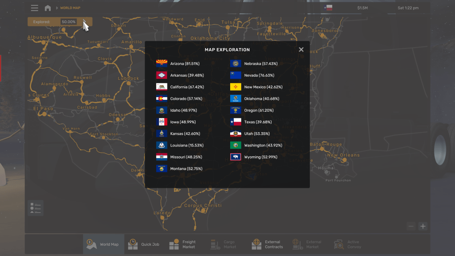The image size is (455, 256).
Task: Select External Contracts in the bottom bar
Action: pos(267,244)
